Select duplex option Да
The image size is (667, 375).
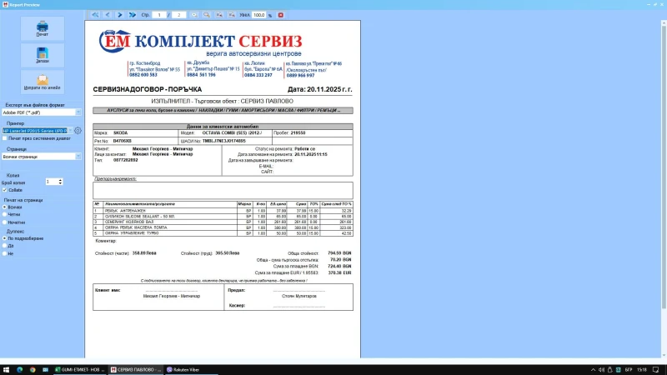pos(5,246)
